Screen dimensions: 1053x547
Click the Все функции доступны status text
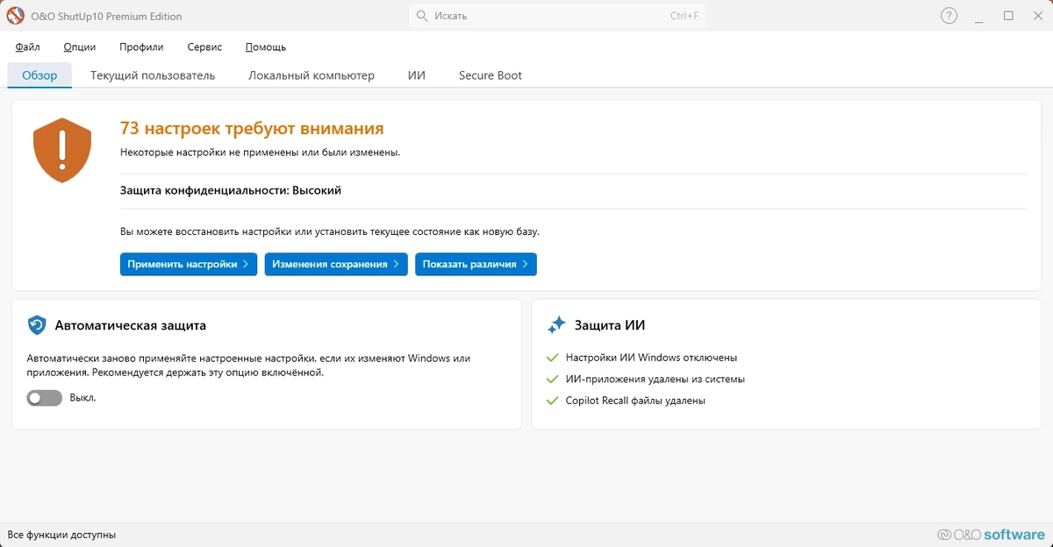[61, 535]
